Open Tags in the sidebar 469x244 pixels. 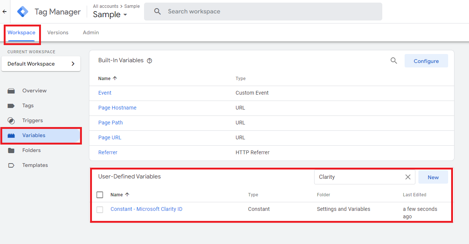(x=28, y=105)
